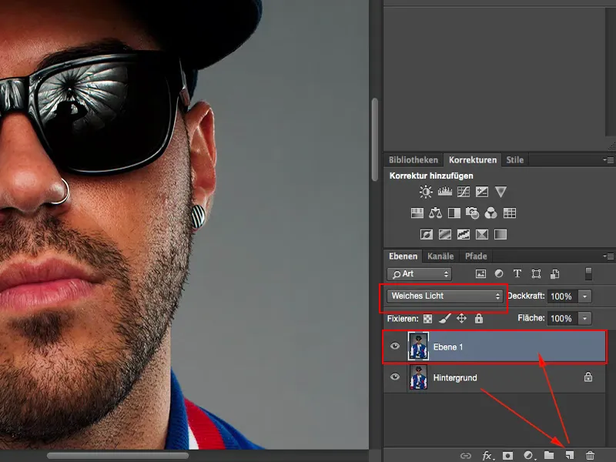This screenshot has height=462, width=616.
Task: Open the Deckkraft slider arrow
Action: 584,296
